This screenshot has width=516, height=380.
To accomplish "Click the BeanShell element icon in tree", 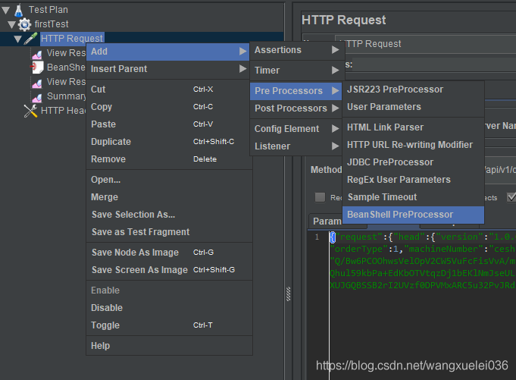I will (36, 68).
